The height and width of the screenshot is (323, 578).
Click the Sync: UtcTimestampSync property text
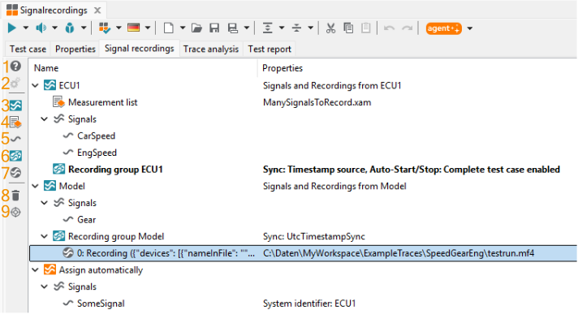(314, 236)
